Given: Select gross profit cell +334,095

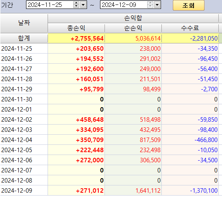Looking at the screenshot, I should pos(76,130).
